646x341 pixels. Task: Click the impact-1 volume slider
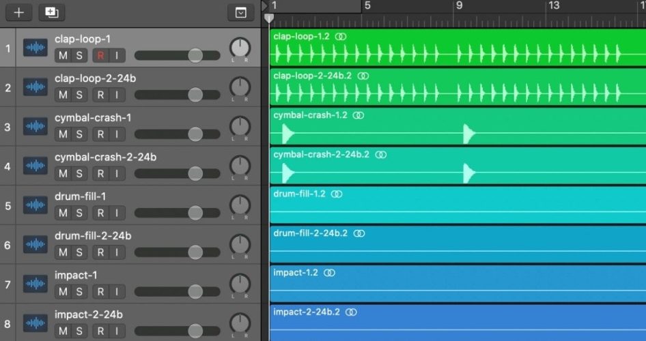point(177,292)
